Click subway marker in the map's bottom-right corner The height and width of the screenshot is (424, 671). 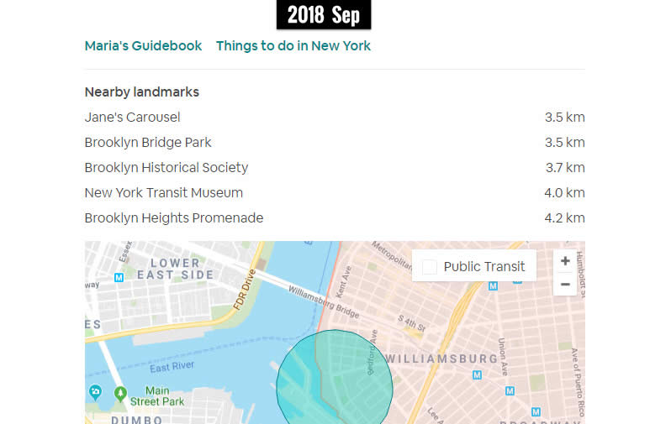pos(536,412)
